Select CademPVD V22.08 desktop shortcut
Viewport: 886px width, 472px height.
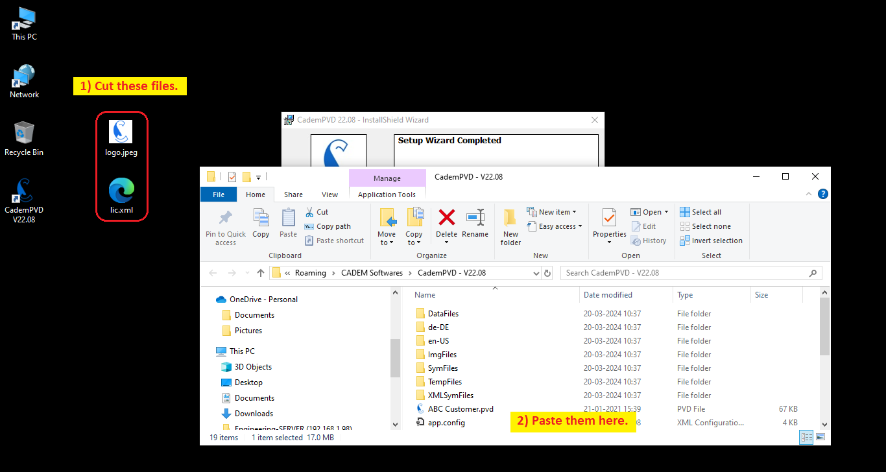pos(24,200)
